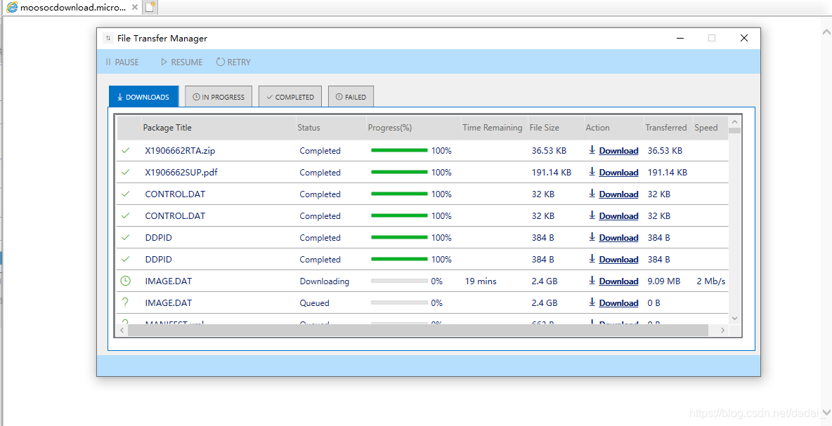
Task: Click the horizontal scrollbar left arrow
Action: [122, 330]
